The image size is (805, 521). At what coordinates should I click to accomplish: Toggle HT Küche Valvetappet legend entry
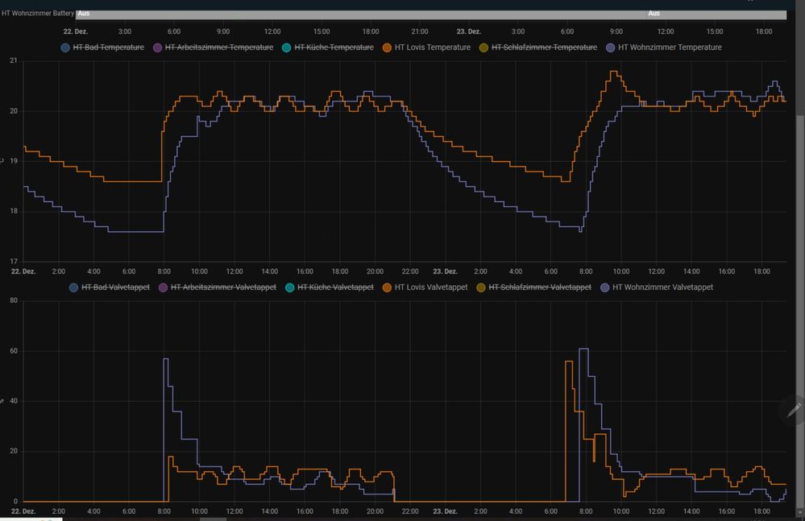click(328, 287)
